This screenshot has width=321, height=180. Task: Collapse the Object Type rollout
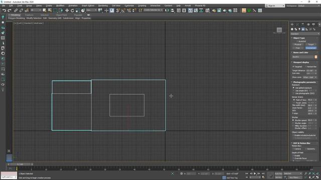click(299, 38)
